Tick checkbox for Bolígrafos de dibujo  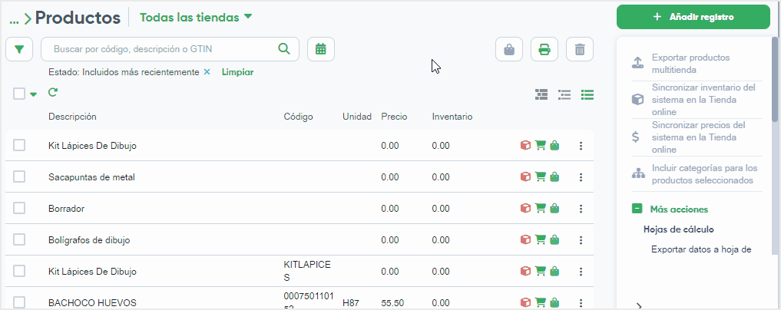[20, 240]
